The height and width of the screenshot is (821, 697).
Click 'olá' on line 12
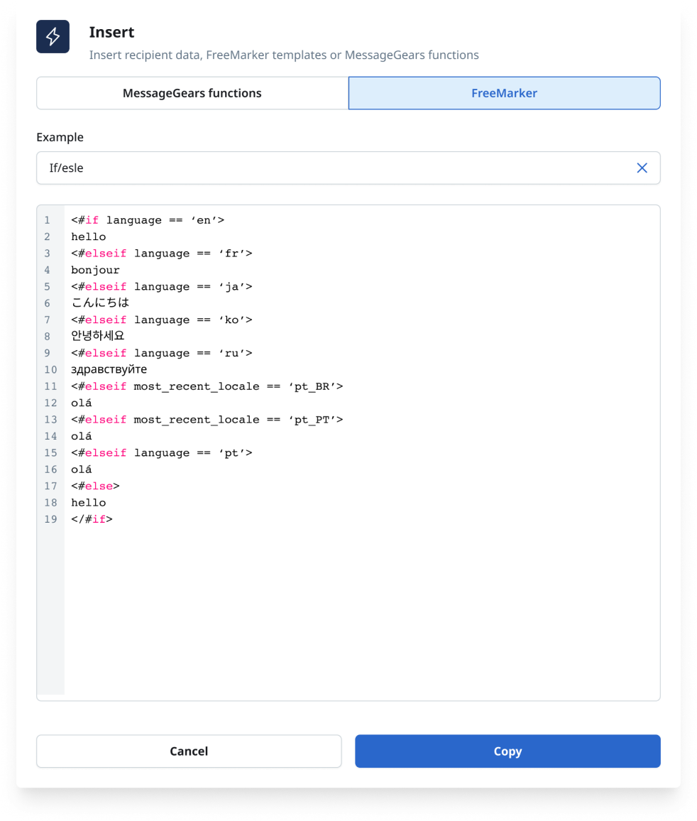click(82, 403)
